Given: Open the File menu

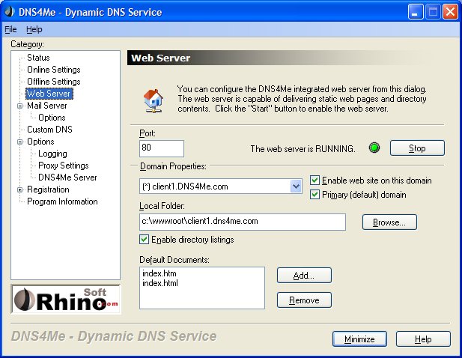Looking at the screenshot, I should [x=10, y=29].
